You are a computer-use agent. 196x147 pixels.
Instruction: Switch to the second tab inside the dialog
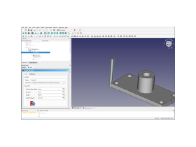point(32,74)
